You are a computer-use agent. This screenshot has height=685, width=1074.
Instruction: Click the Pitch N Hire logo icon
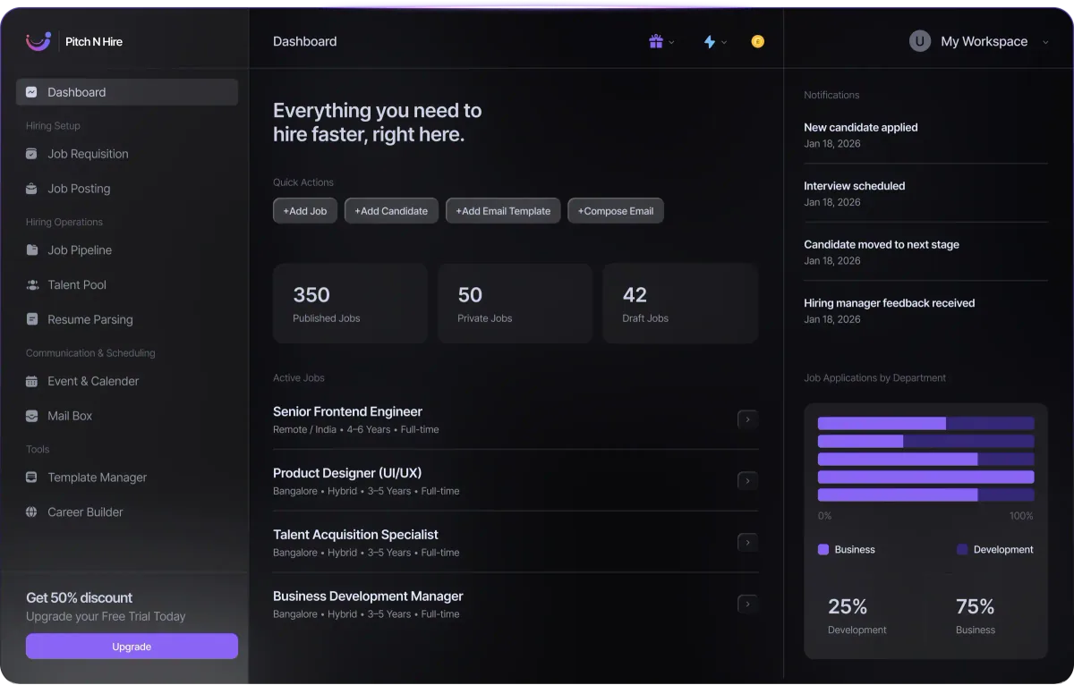tap(38, 41)
